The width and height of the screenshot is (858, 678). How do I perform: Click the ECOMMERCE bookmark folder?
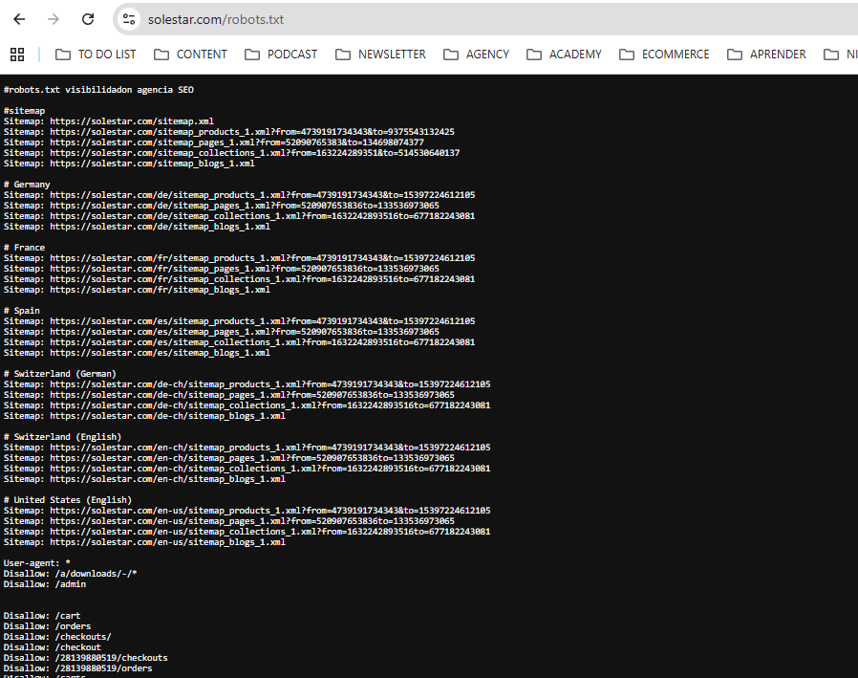point(664,55)
